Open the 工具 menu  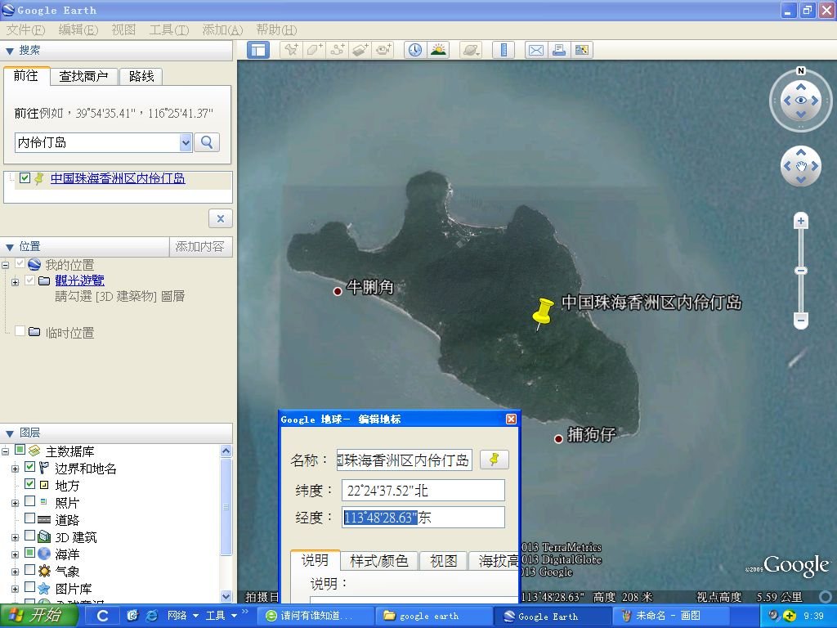click(168, 30)
